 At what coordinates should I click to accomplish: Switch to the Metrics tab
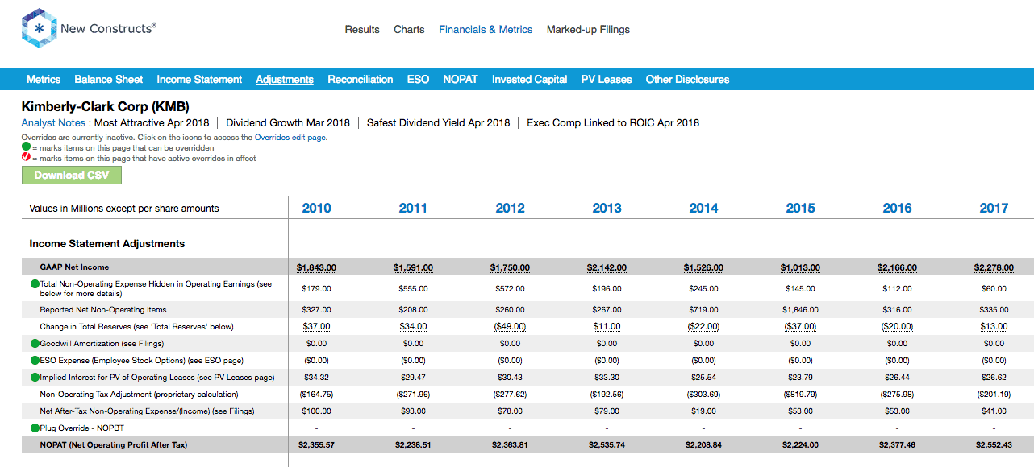(44, 79)
